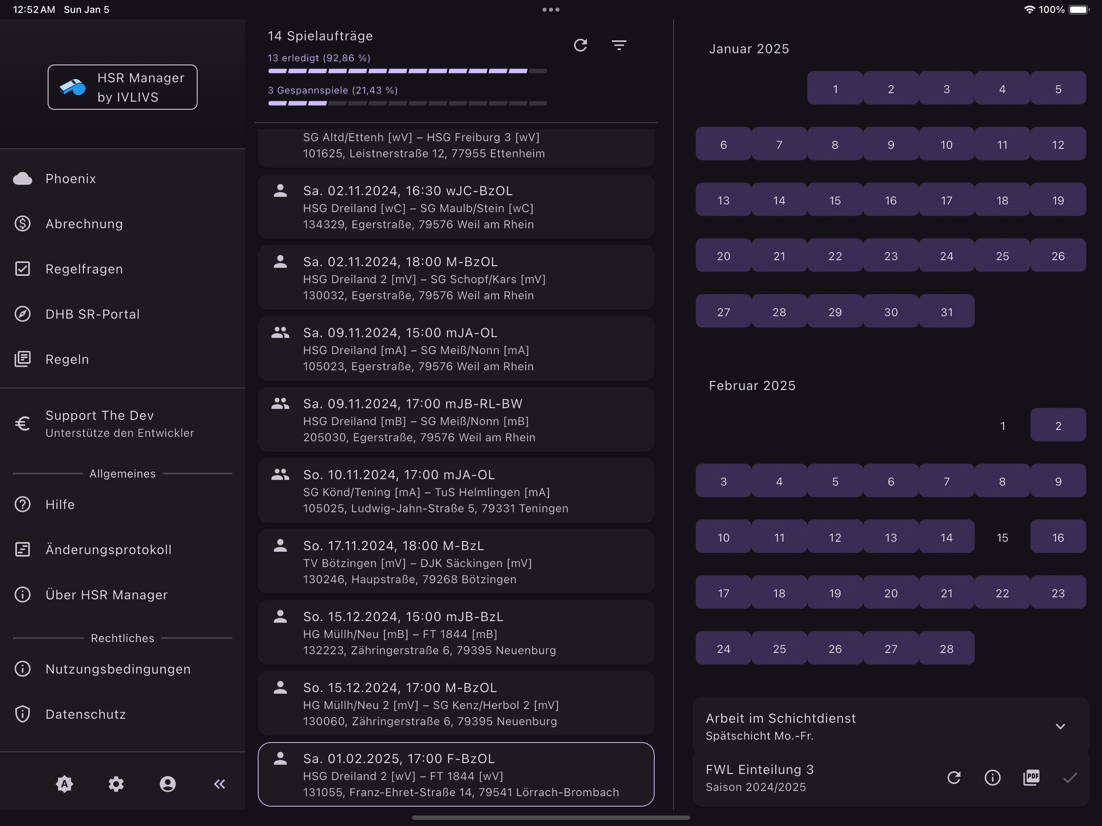
Task: Open the 17.11.2024 M-BzL game card
Action: (456, 561)
